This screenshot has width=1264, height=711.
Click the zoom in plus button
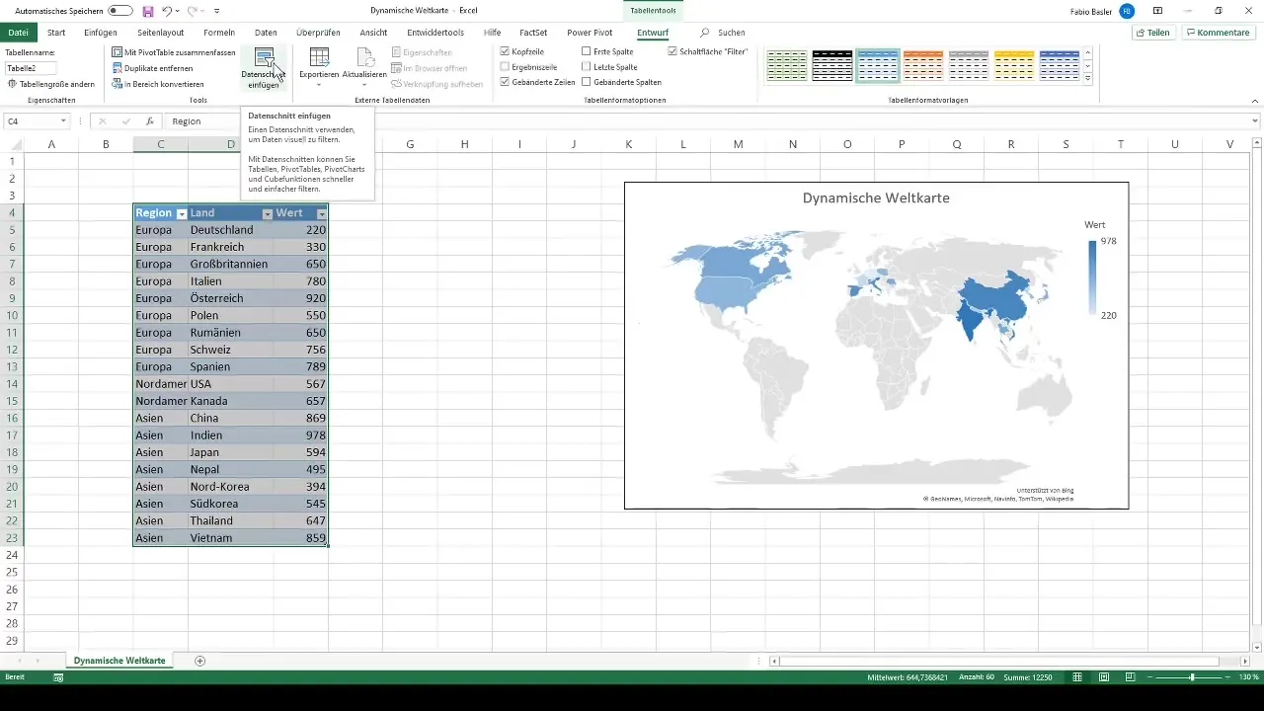coord(1229,677)
